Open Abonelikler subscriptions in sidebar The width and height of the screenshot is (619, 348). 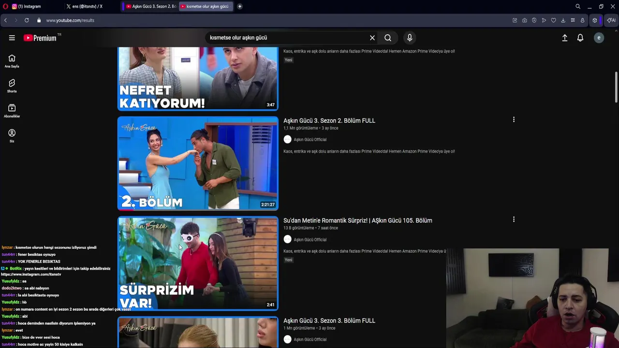pyautogui.click(x=12, y=111)
